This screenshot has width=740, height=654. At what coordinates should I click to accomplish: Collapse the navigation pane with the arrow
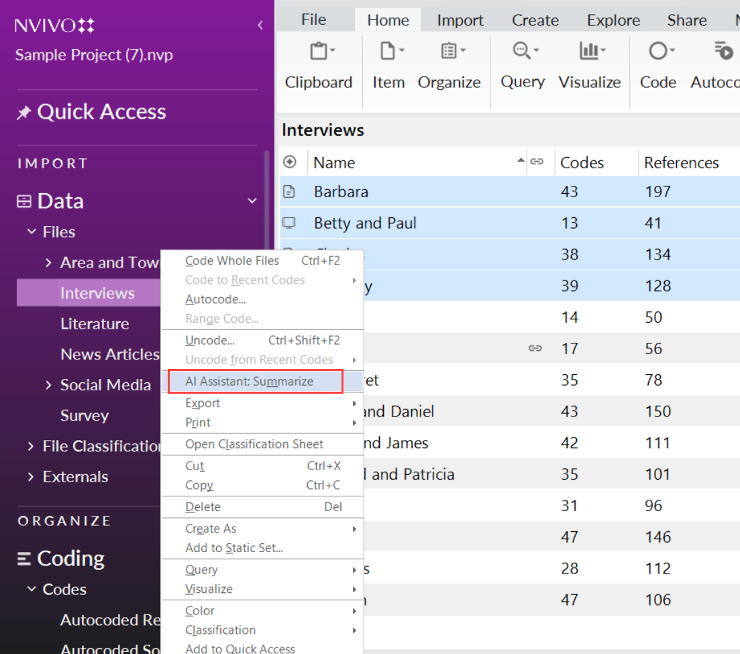[x=260, y=25]
